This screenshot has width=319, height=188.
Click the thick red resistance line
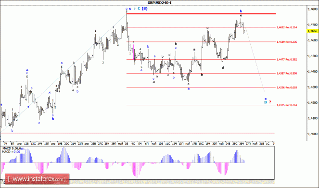[201, 13]
